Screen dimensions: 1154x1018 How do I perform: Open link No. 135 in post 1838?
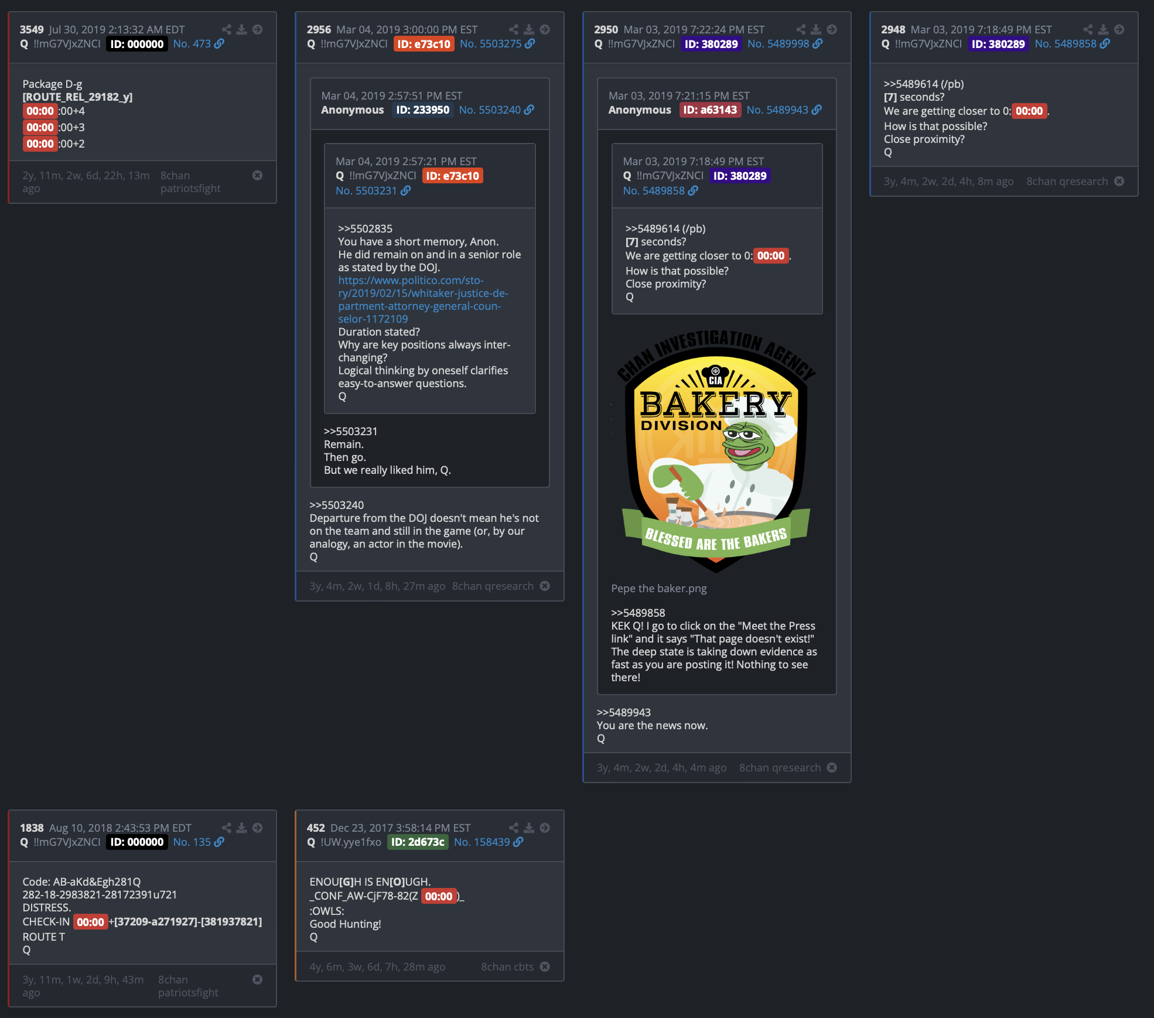pos(198,842)
